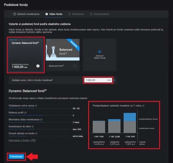The image size is (173, 163).
Task: Click info icon next to Predpokladaný výsledok investície
Action: [x=143, y=106]
